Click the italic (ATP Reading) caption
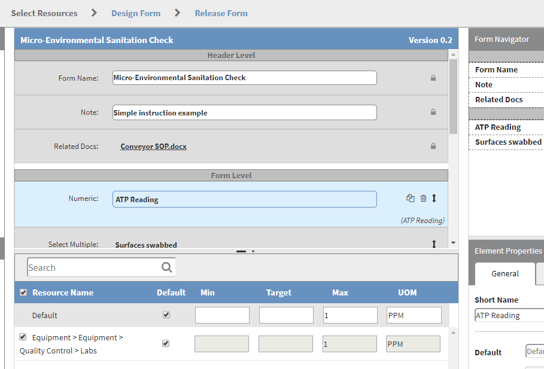 [x=423, y=221]
